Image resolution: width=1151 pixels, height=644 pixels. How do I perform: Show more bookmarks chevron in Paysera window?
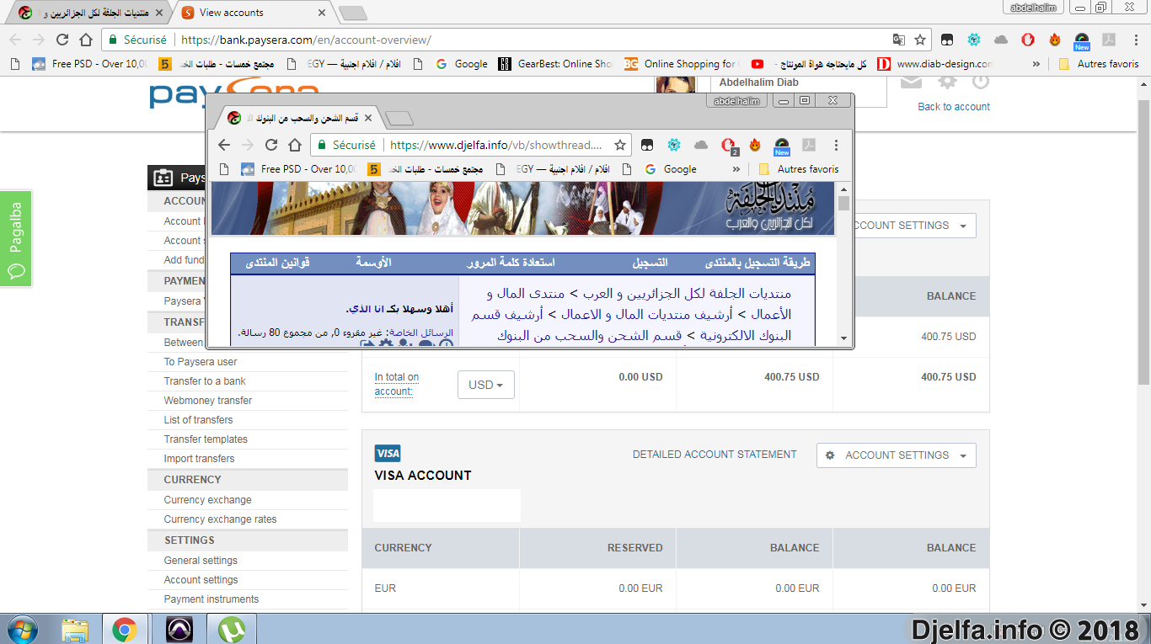click(1036, 64)
